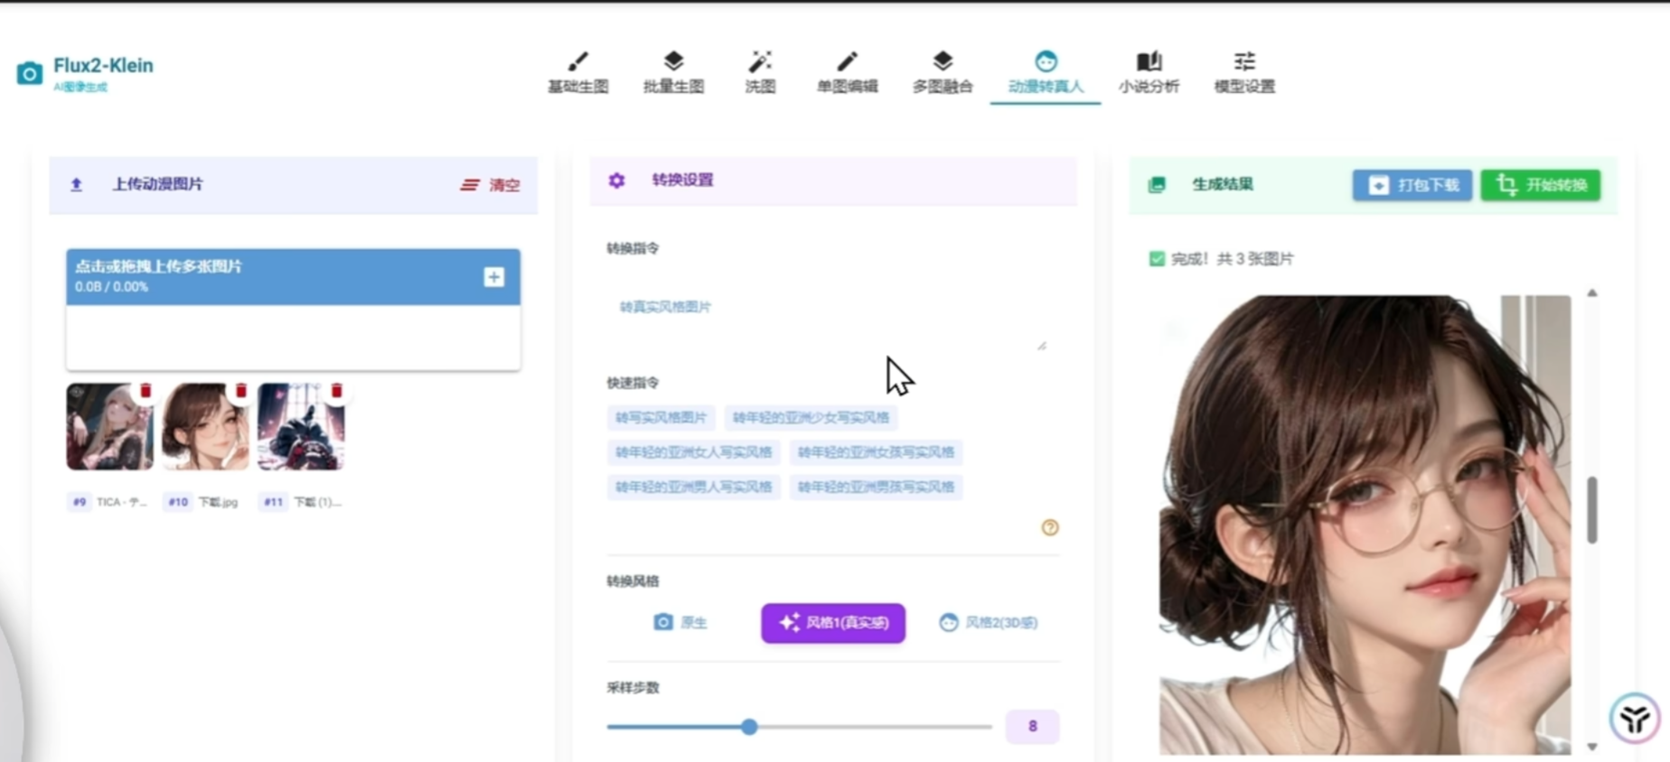Click the 0.0B / 0.00% upload progress text

click(x=112, y=287)
